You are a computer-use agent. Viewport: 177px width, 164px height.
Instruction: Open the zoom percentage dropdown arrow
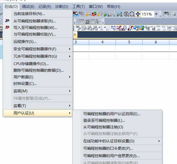pyautogui.click(x=156, y=14)
